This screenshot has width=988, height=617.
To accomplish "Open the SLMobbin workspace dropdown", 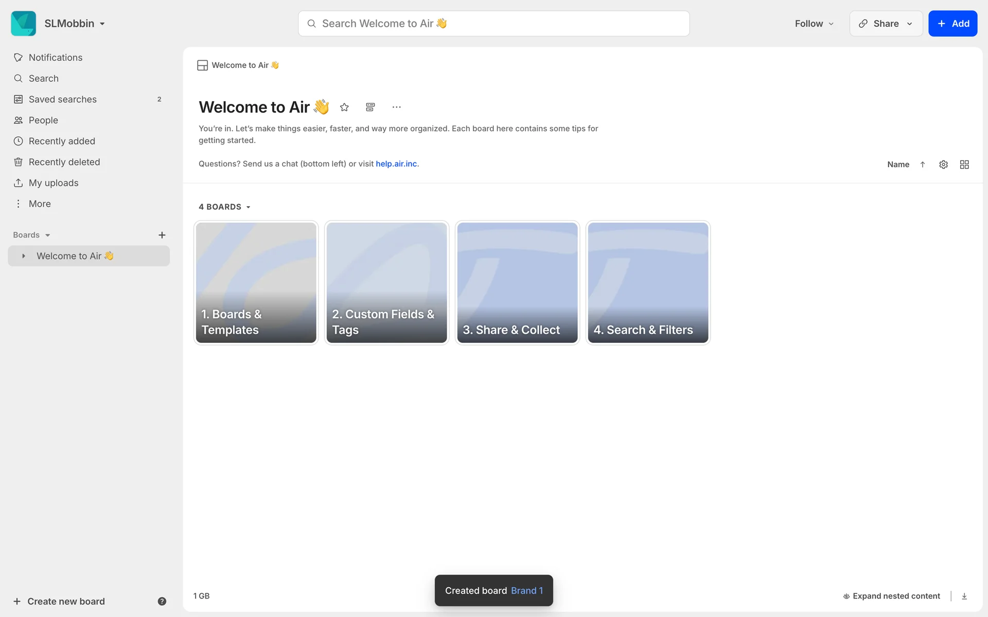I will pyautogui.click(x=74, y=24).
